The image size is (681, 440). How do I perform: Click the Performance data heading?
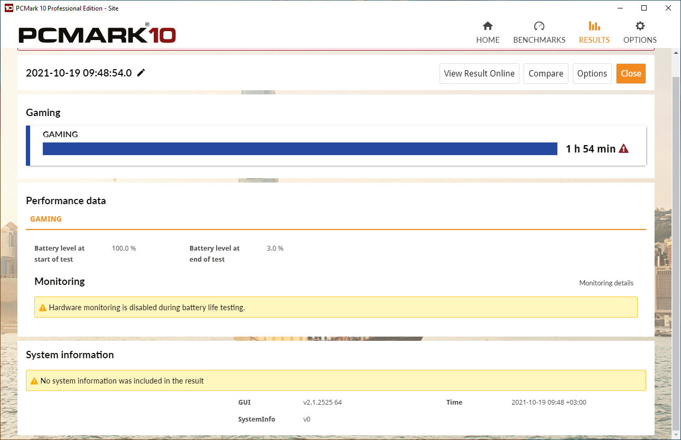click(x=66, y=200)
